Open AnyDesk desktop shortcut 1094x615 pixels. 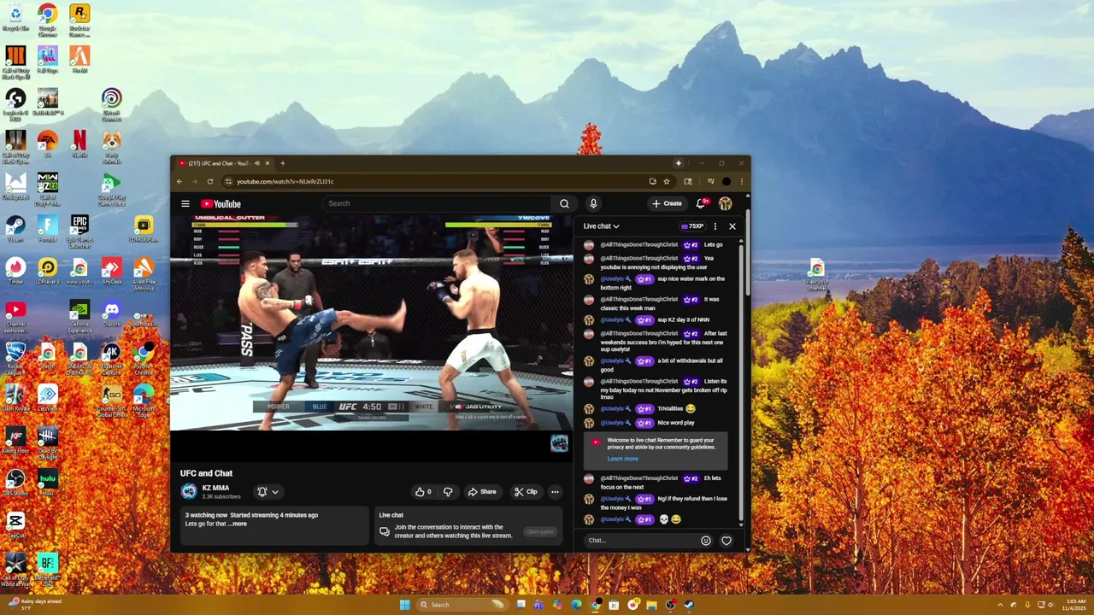tap(111, 271)
